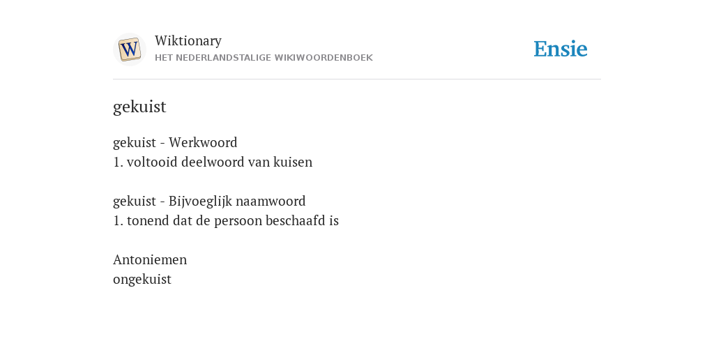Image resolution: width=714 pixels, height=357 pixels.
Task: Click the Wiktionary source title
Action: pos(188,40)
